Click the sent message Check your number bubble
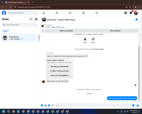Image resolution: width=142 pixels, height=114 pixels. 122,98
